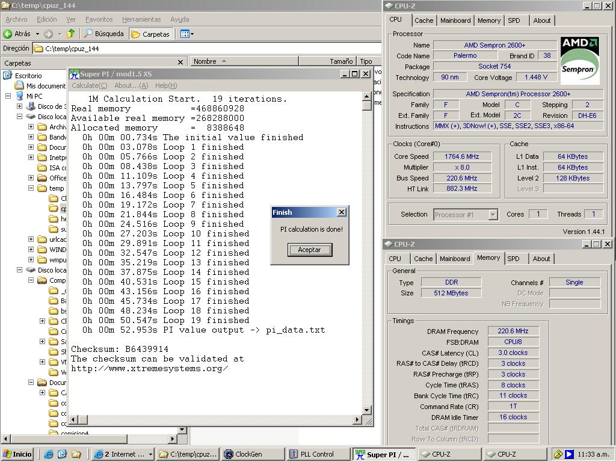
Task: Open the Archivo menu in Explorer
Action: pyautogui.click(x=16, y=19)
